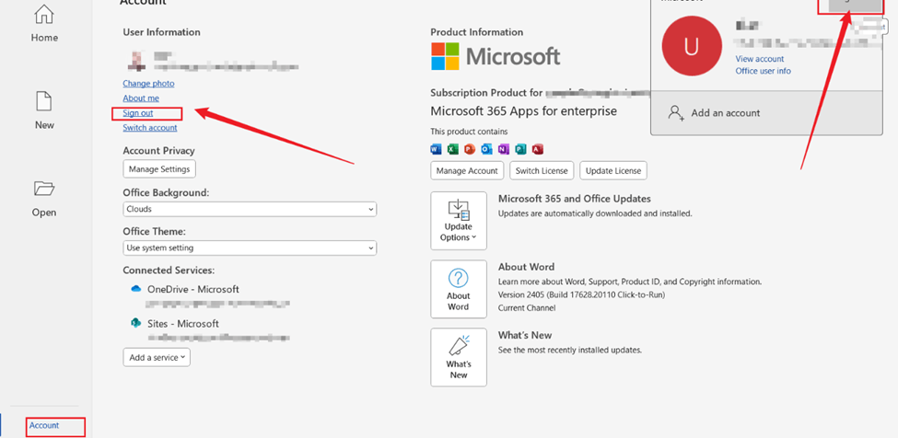Viewport: 898px width, 438px height.
Task: Click the OneDrive cloud icon
Action: [x=135, y=289]
